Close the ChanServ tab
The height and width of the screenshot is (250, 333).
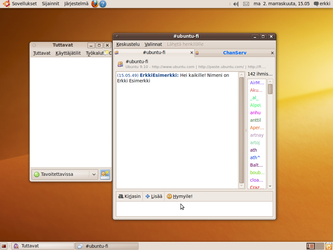click(272, 53)
